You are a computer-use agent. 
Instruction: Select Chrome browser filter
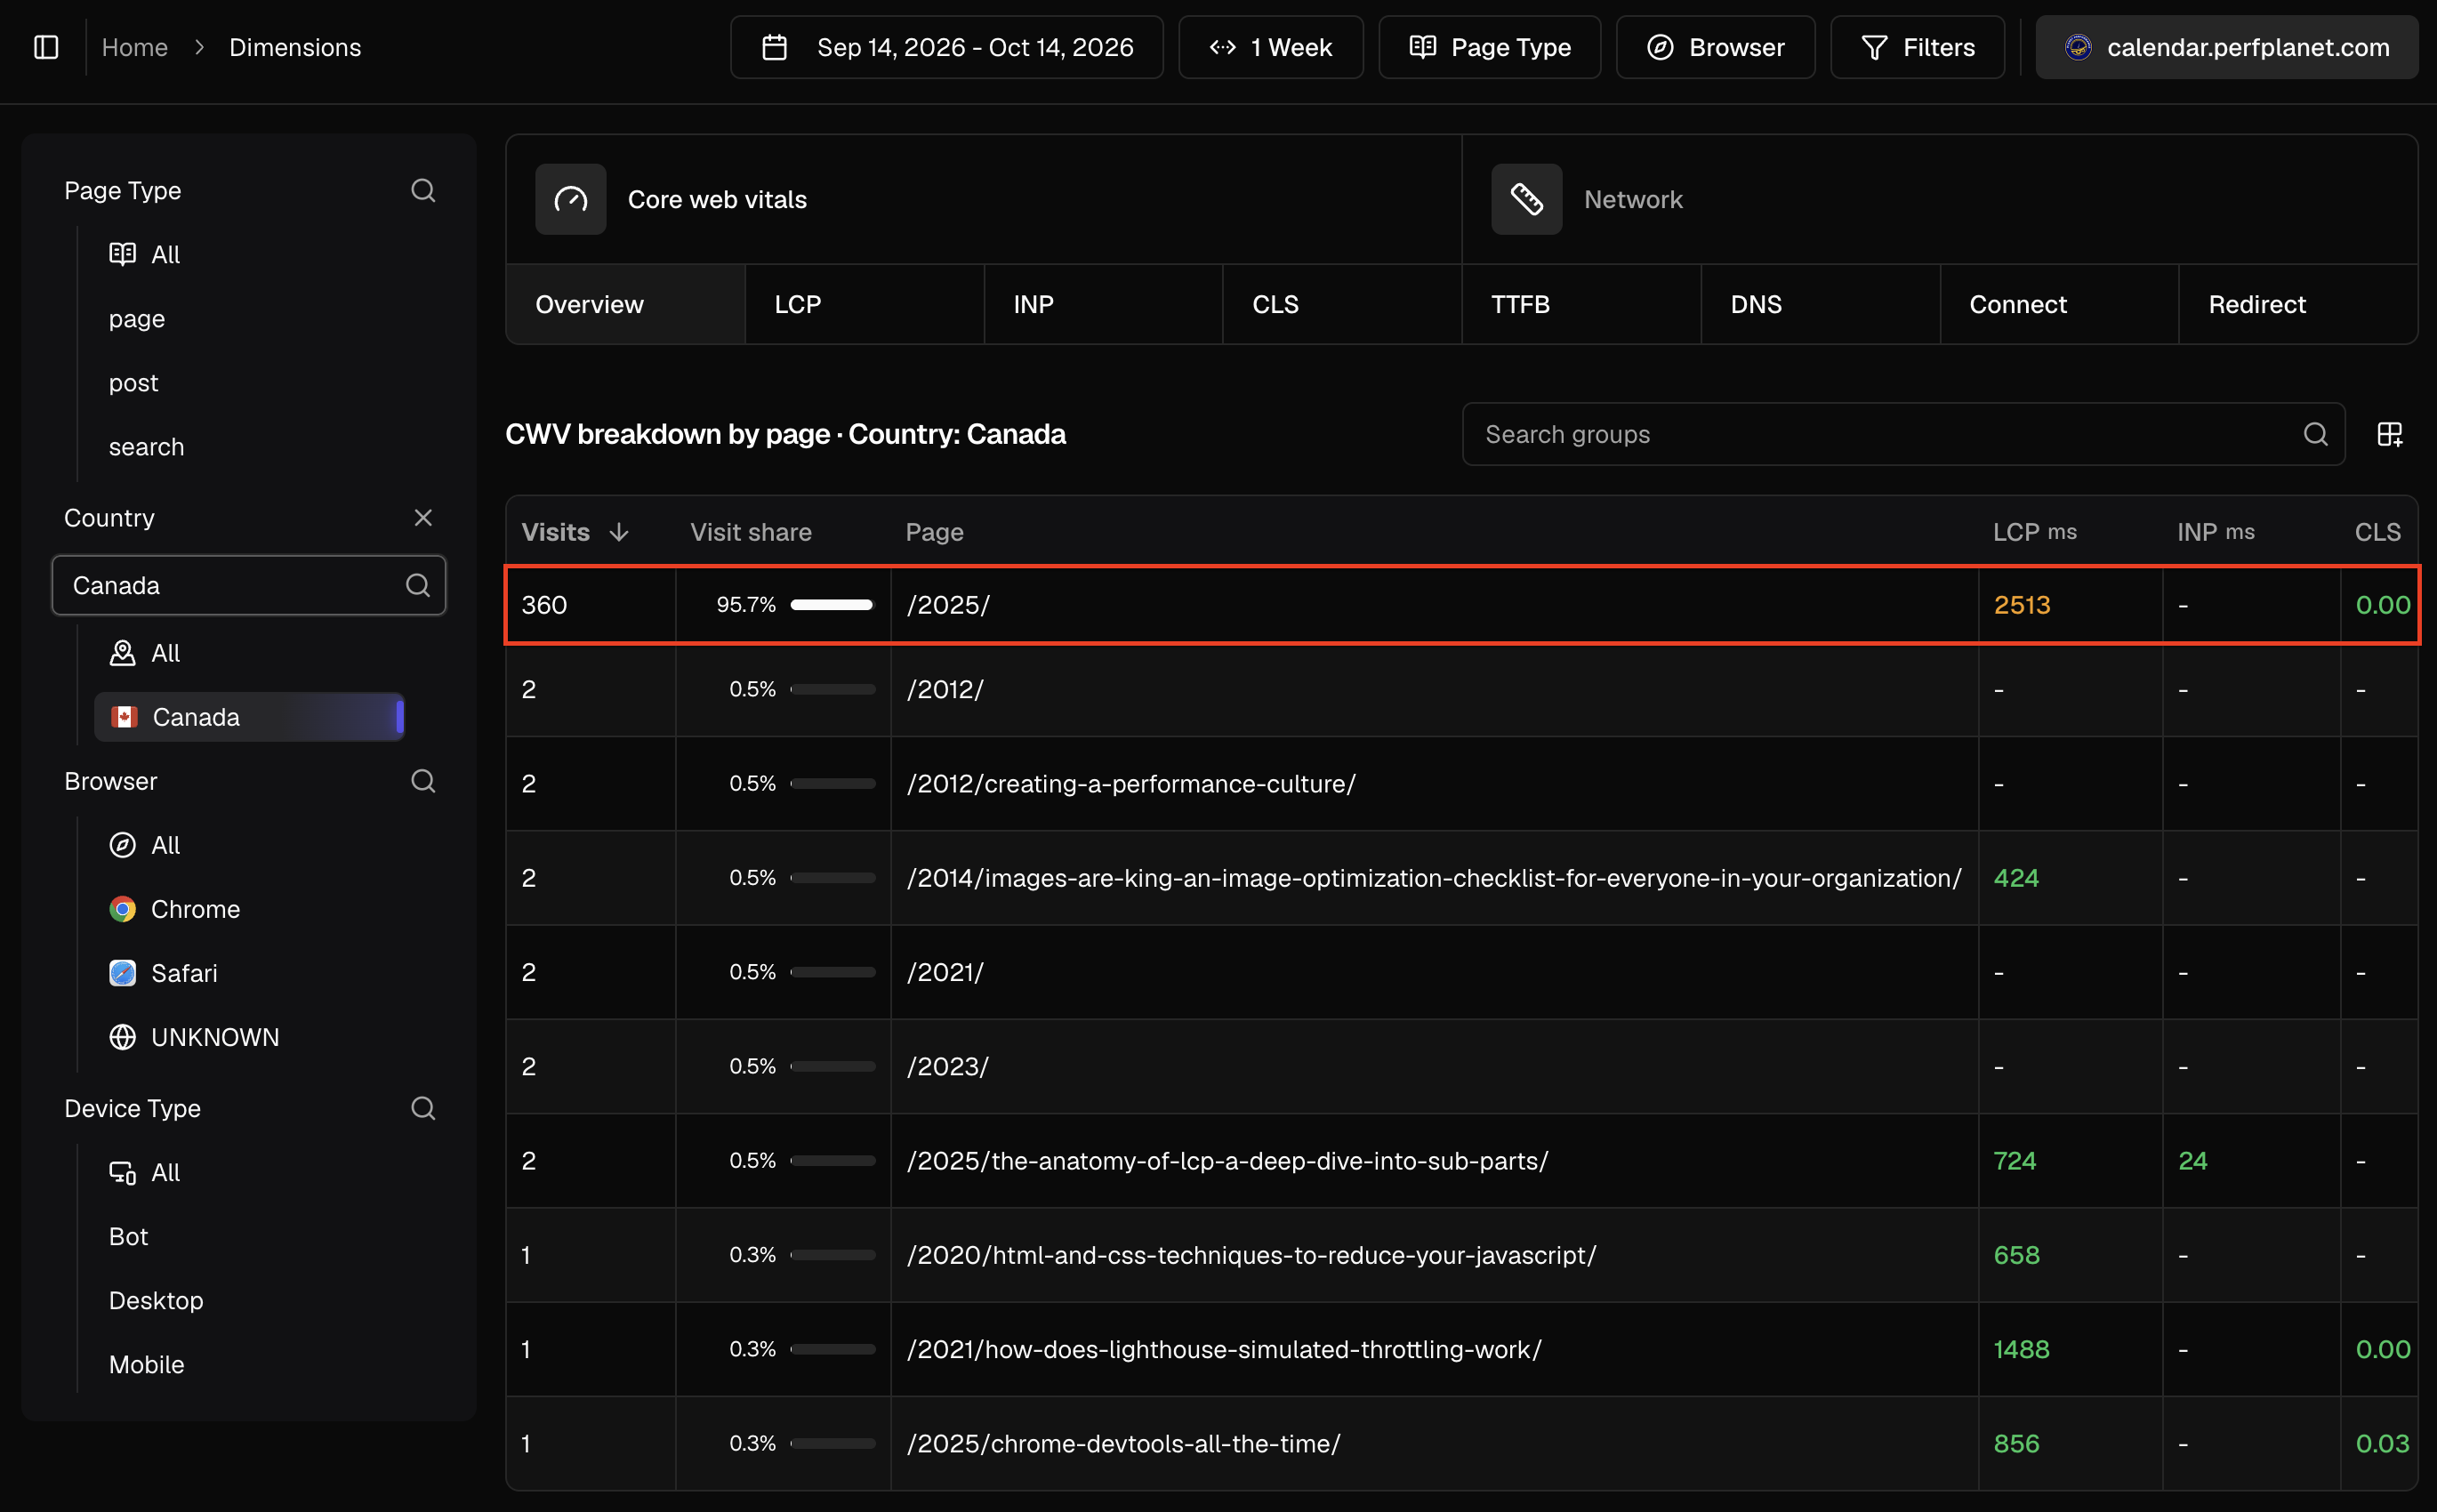(x=175, y=909)
